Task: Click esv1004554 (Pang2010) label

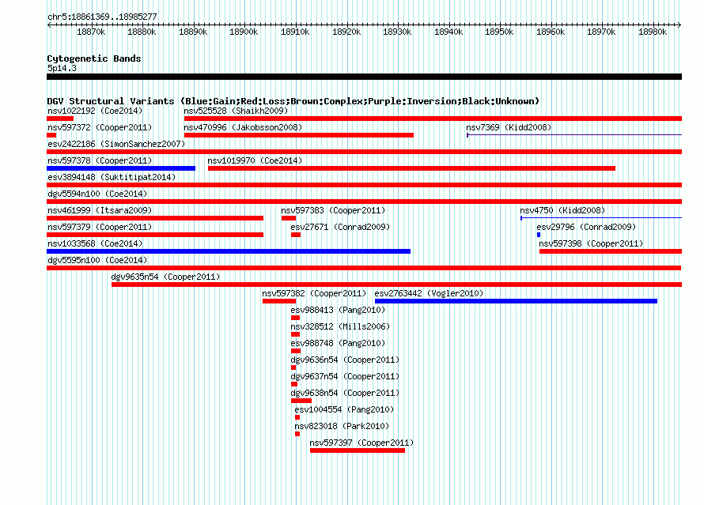Action: pos(344,409)
